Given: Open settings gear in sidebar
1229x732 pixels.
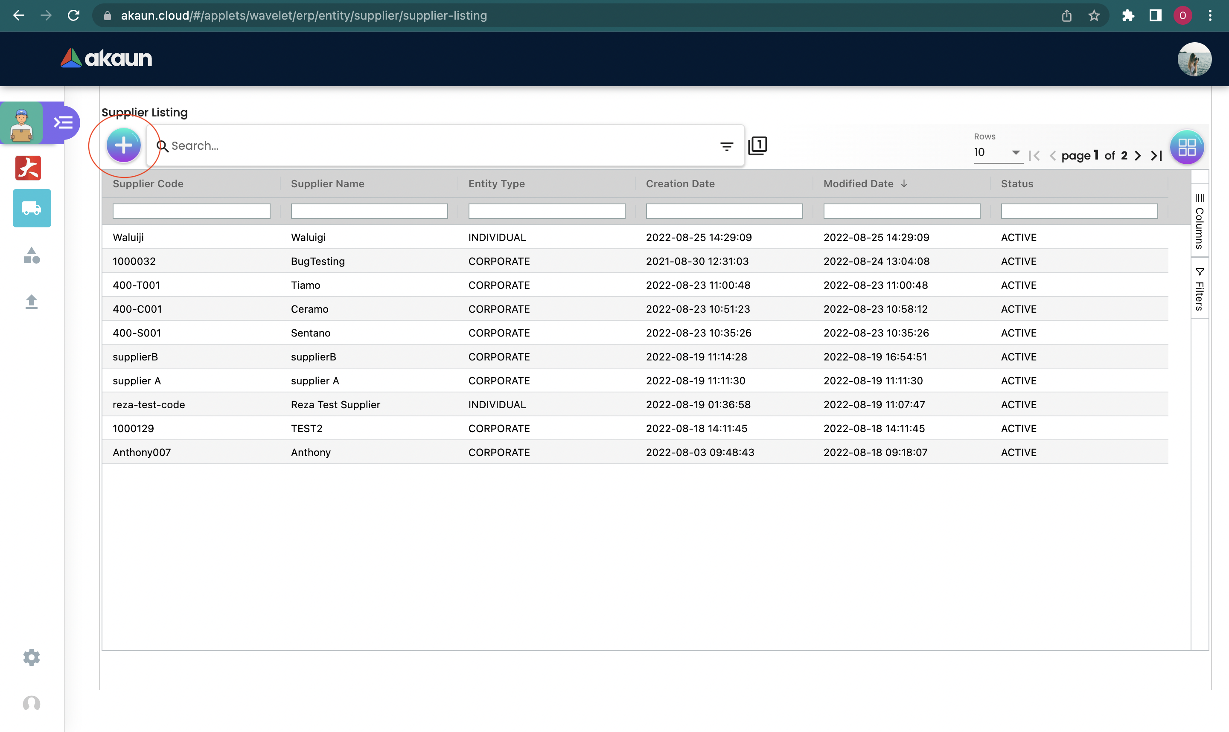Looking at the screenshot, I should pos(32,657).
